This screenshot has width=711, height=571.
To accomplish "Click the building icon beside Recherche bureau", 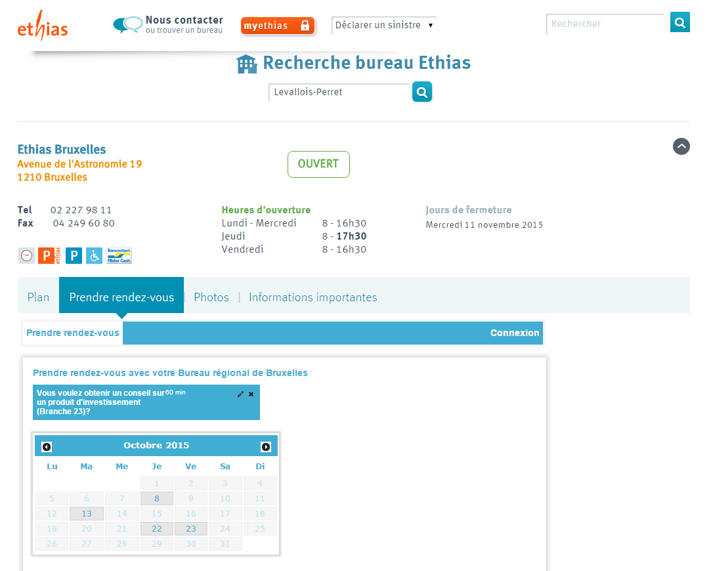I will (247, 64).
